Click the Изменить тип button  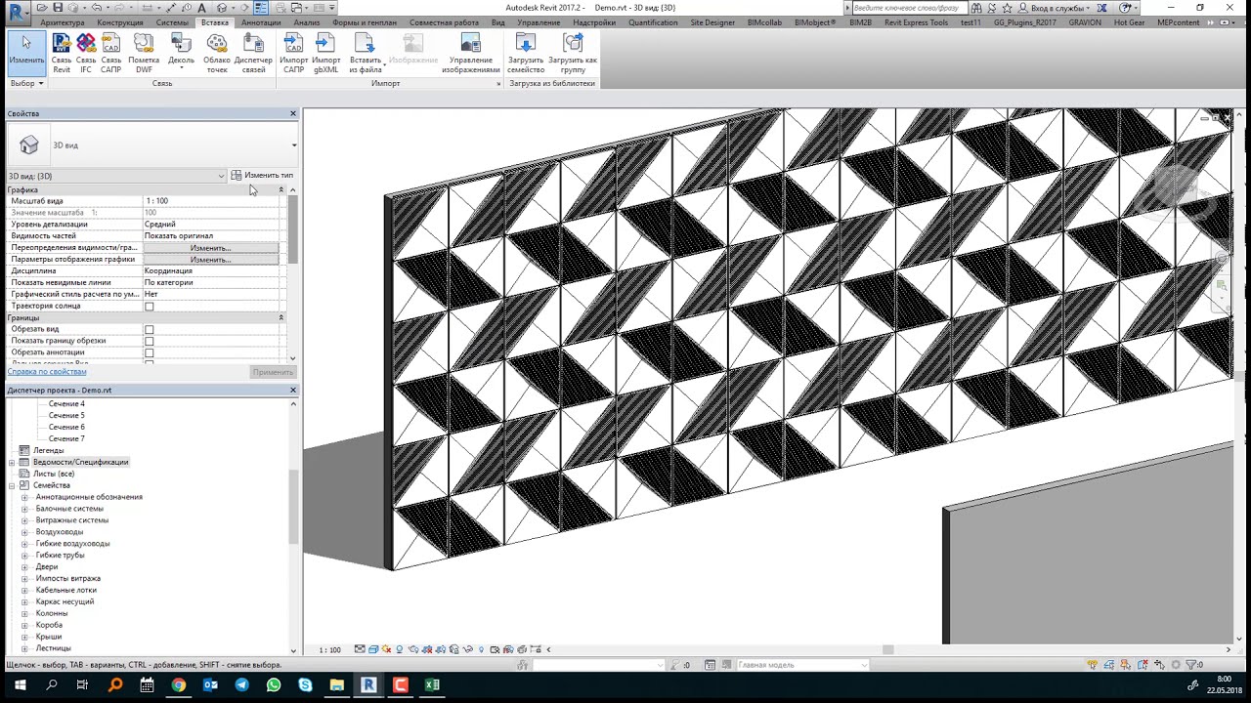click(x=262, y=176)
